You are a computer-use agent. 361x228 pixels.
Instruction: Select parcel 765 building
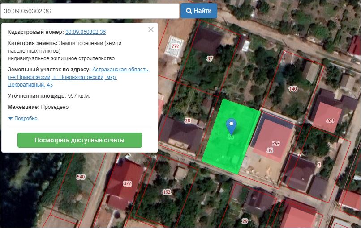pos(276,144)
